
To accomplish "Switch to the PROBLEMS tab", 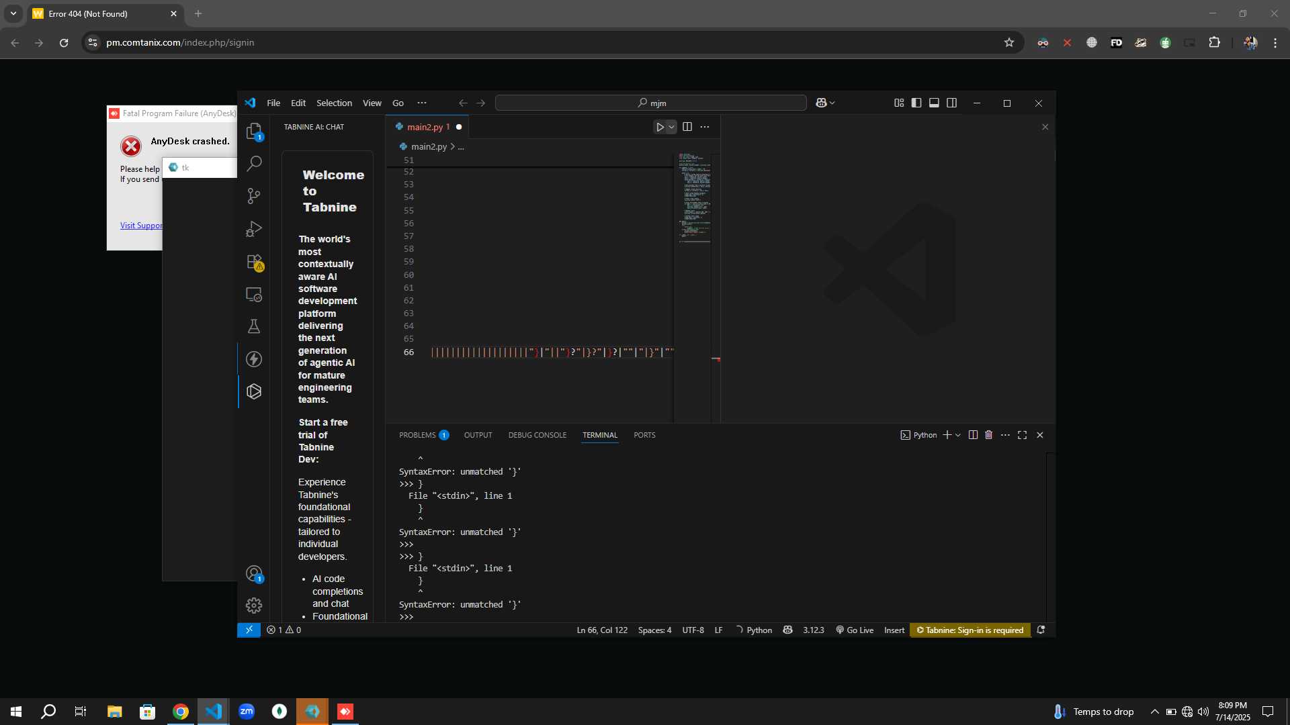I will pyautogui.click(x=423, y=435).
